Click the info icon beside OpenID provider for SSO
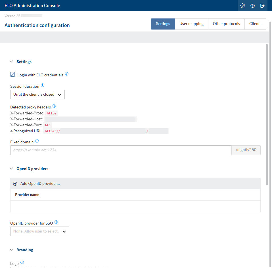 56,222
